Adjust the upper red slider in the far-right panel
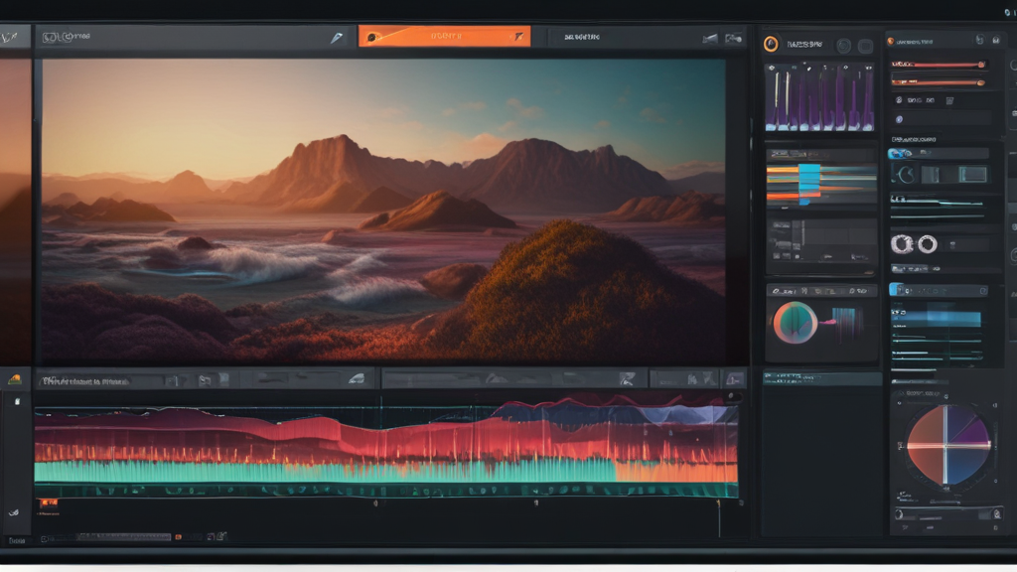This screenshot has width=1017, height=572. tap(939, 65)
